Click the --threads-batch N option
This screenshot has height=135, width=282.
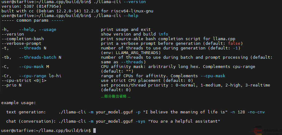pos(40,57)
